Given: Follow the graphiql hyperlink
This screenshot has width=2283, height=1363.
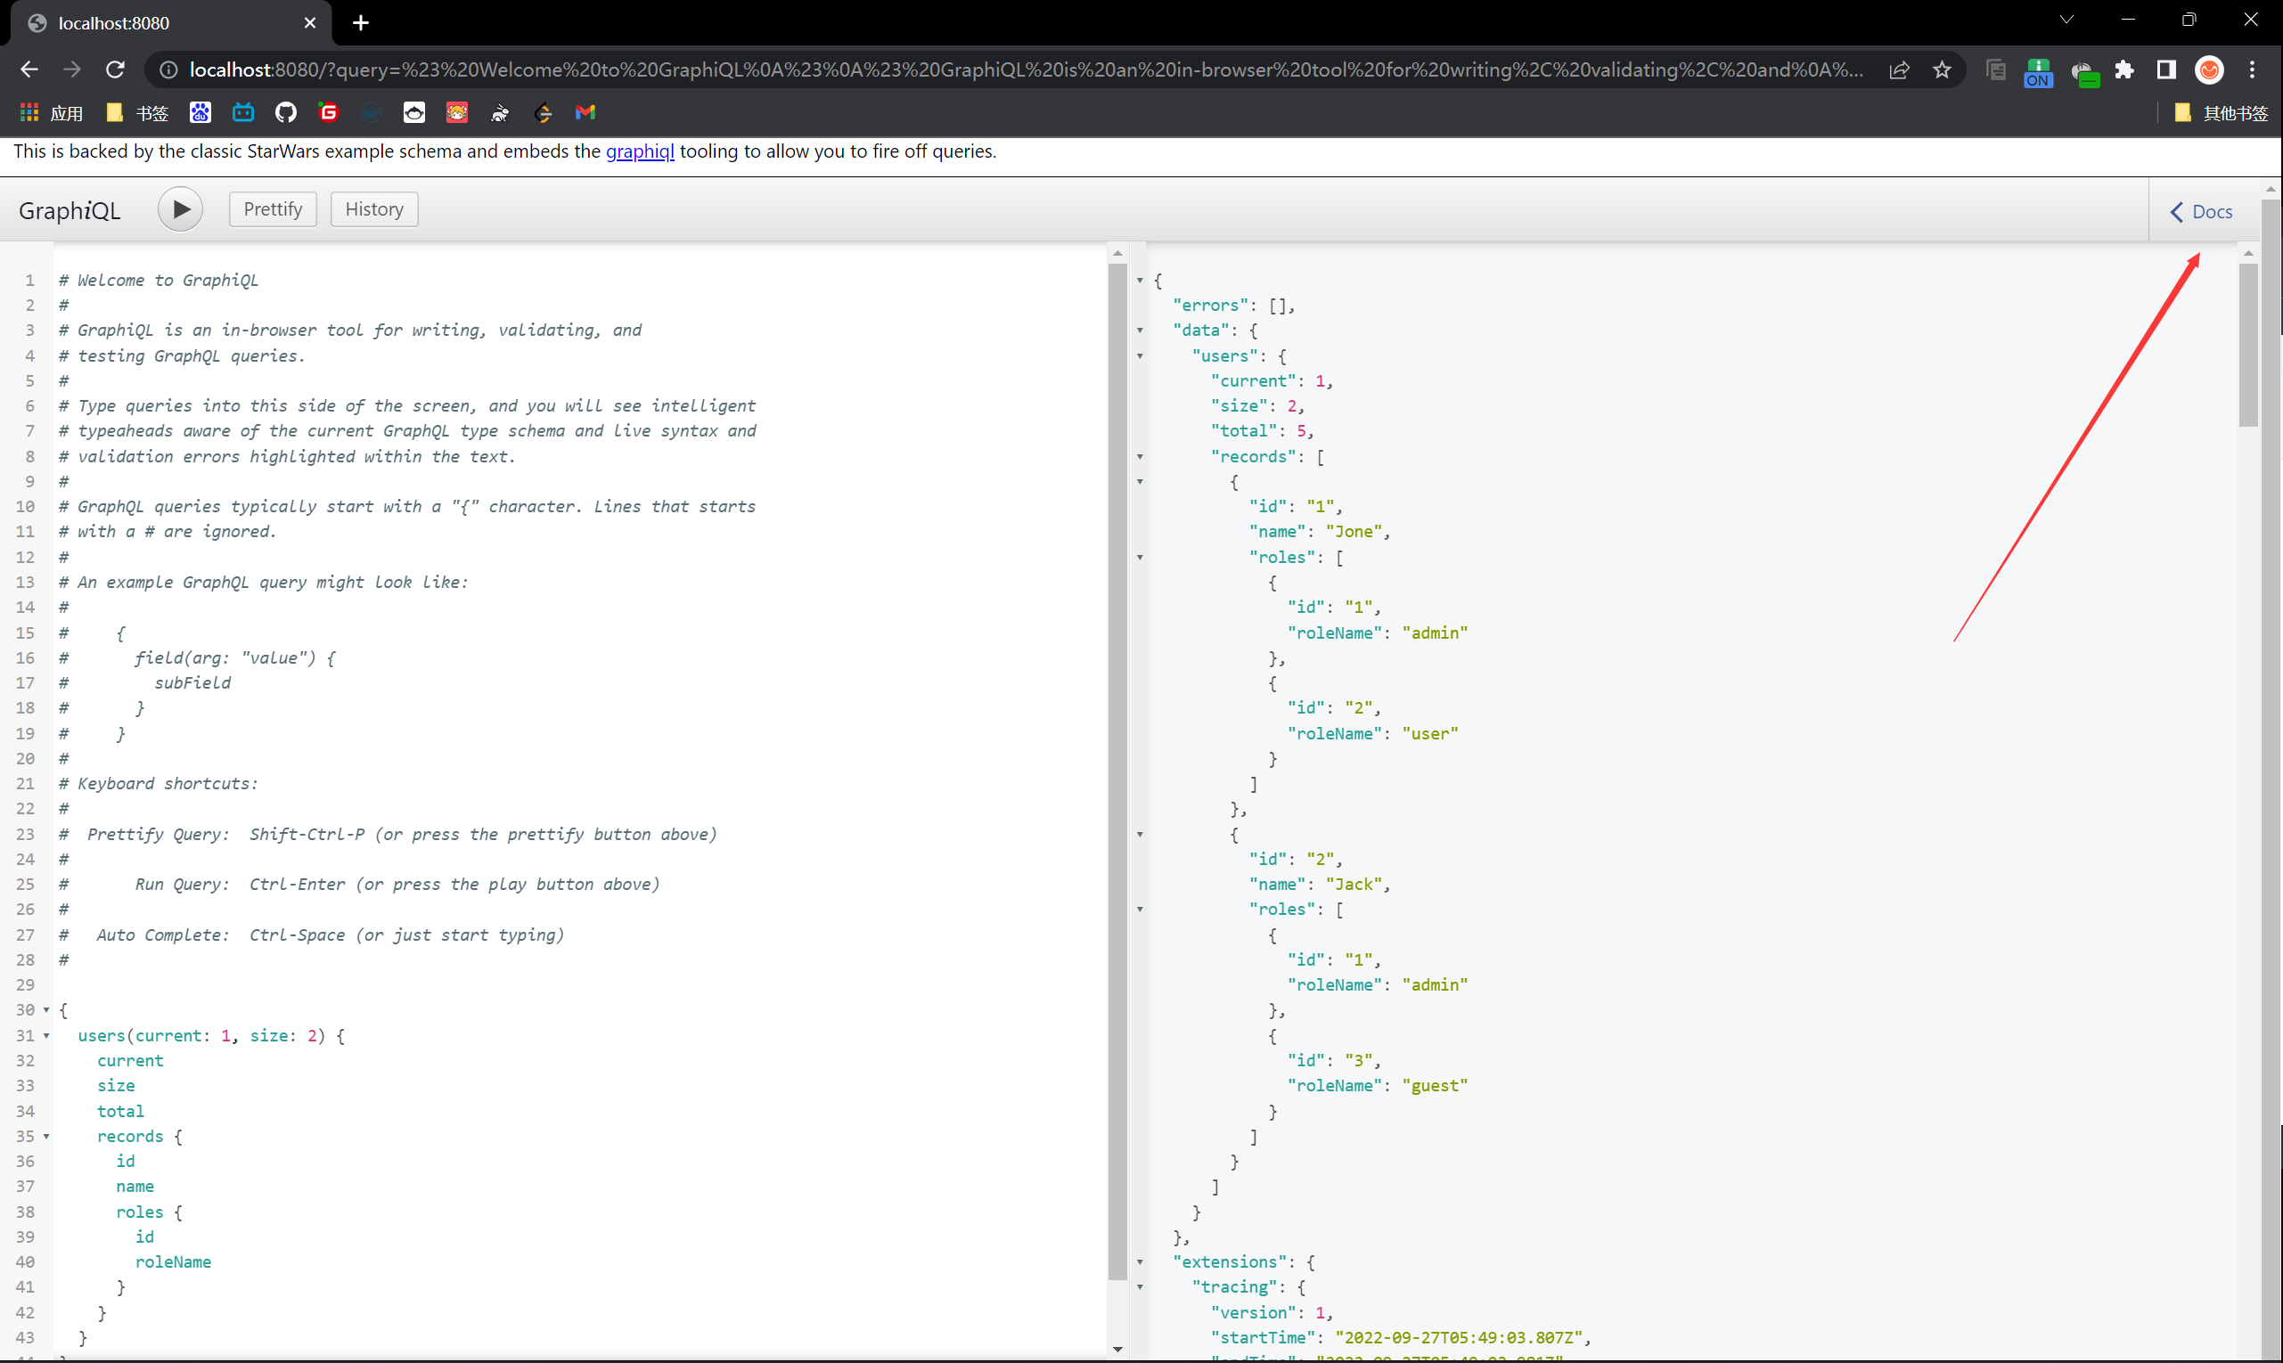Looking at the screenshot, I should point(640,151).
